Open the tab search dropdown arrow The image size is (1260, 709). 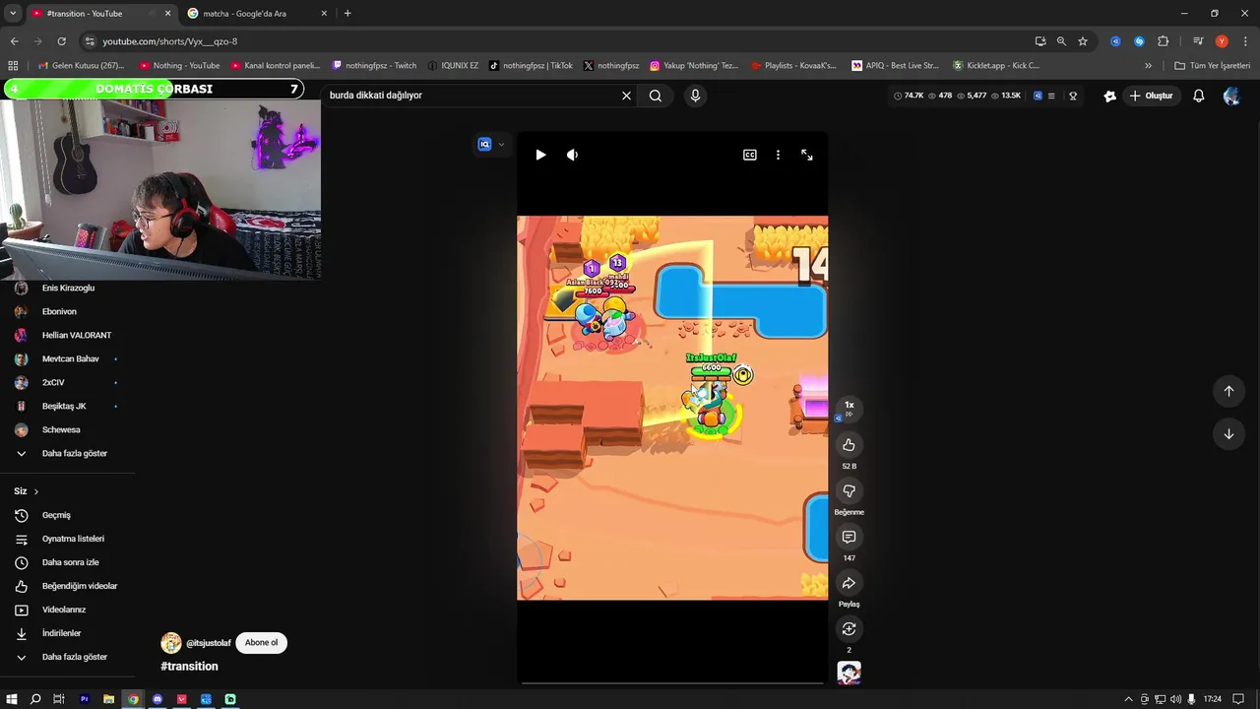[12, 13]
